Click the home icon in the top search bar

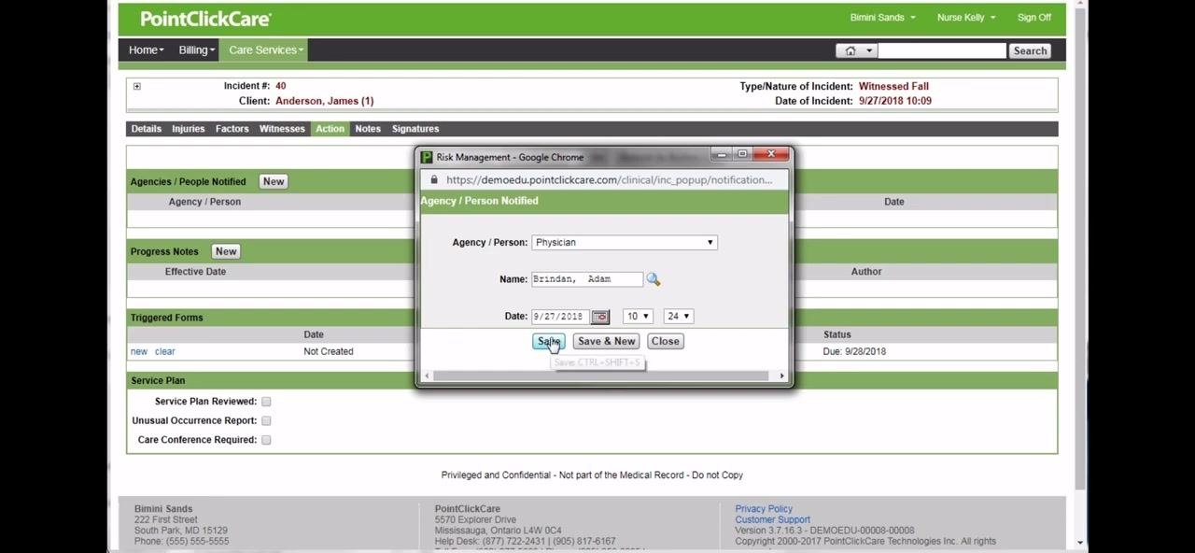coord(851,51)
